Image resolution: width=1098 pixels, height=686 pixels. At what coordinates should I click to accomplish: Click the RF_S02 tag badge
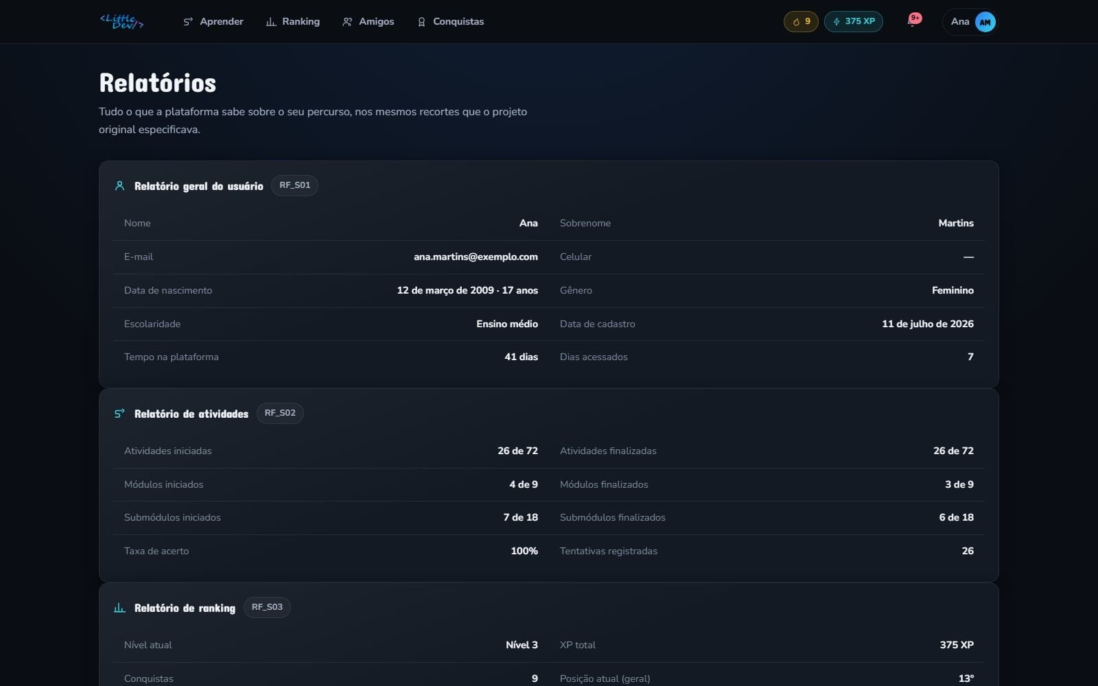point(280,413)
